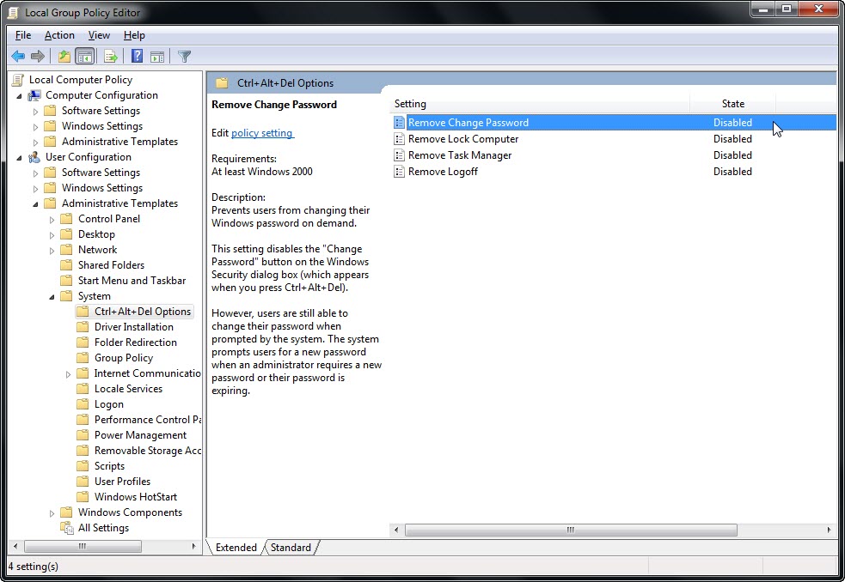Select Remove Logoff setting
845x582 pixels.
pos(443,172)
